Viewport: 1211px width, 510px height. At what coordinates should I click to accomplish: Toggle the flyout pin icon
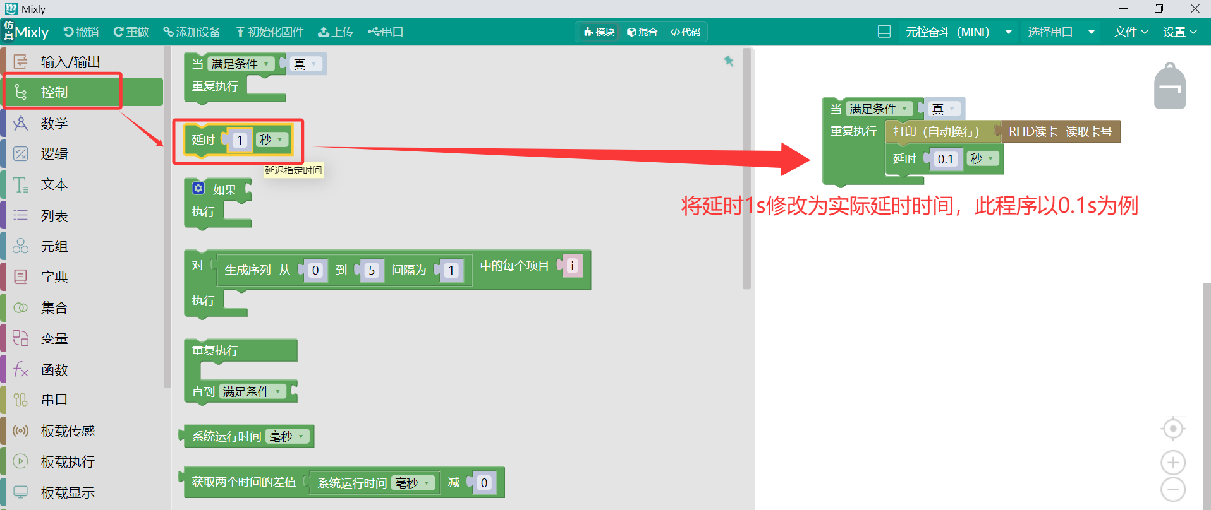(729, 61)
